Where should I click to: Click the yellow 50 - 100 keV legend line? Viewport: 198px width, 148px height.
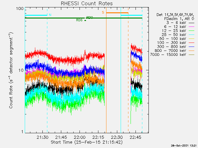pos(192,39)
